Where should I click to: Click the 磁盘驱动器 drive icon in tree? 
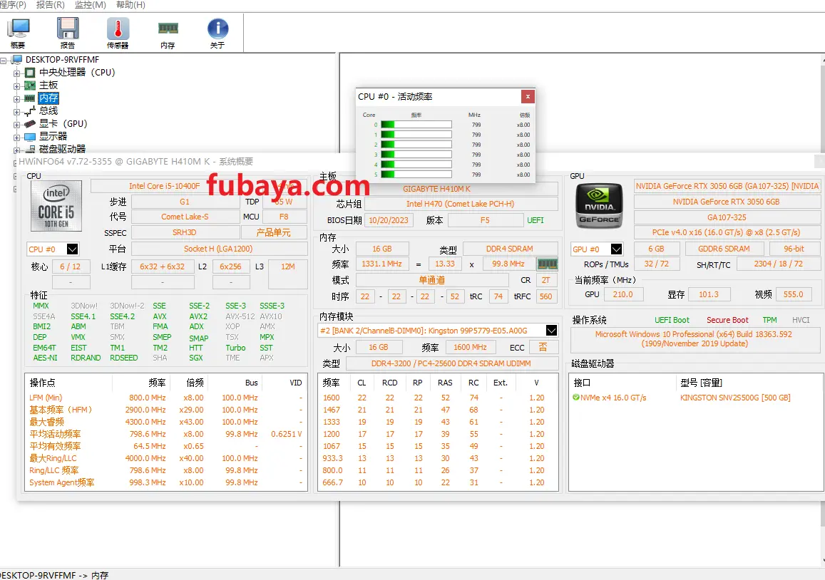tap(31, 150)
